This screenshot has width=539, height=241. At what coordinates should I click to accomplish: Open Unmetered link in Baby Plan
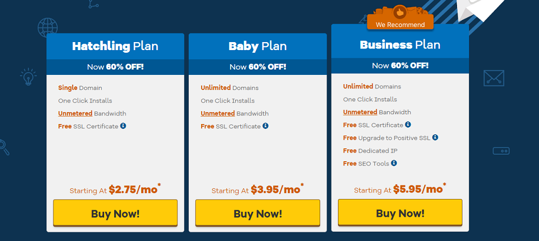218,113
